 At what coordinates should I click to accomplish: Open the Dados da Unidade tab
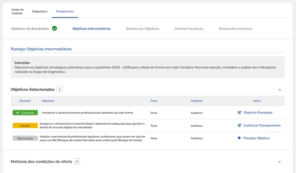tap(18, 11)
